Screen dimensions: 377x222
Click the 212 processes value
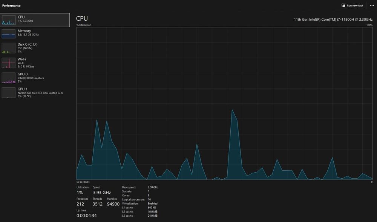(80, 204)
